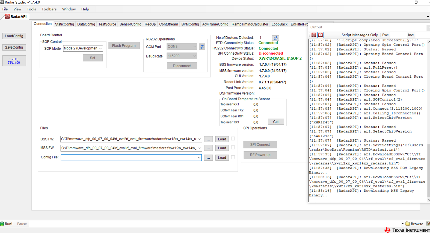
Task: Click the Texas Instruments logo
Action: [387, 230]
